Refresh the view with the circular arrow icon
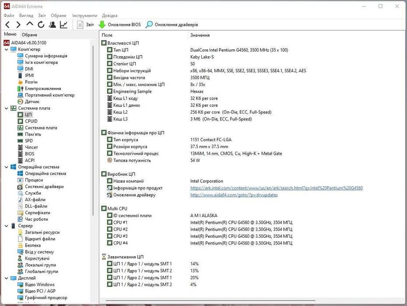Viewport: 407px width, 306px height. [41, 24]
